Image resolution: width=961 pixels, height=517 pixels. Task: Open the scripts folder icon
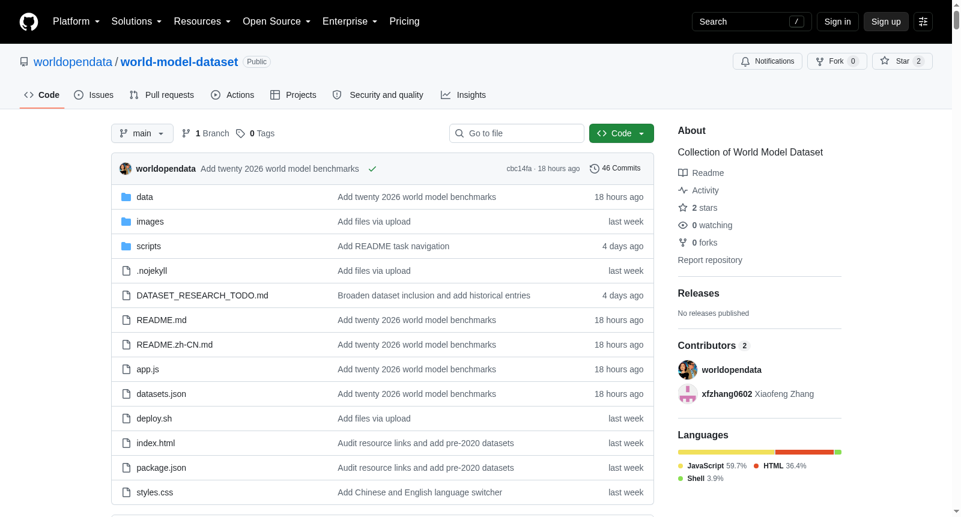[x=126, y=246]
